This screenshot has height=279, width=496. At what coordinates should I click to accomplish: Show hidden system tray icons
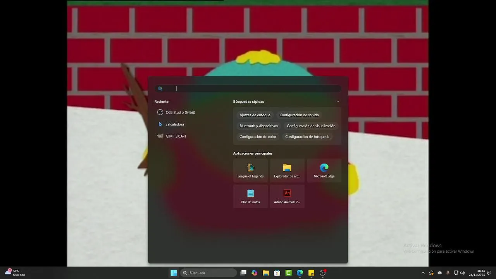pos(423,273)
